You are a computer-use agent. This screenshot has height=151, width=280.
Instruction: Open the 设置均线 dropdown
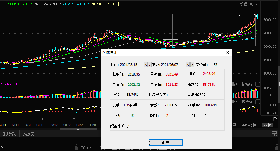tap(249, 4)
